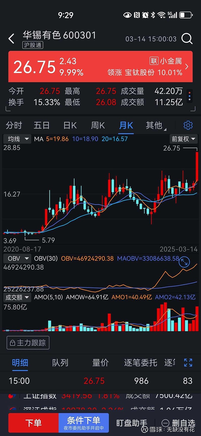Open the stock search magnifier
201x436 pixels.
click(187, 39)
